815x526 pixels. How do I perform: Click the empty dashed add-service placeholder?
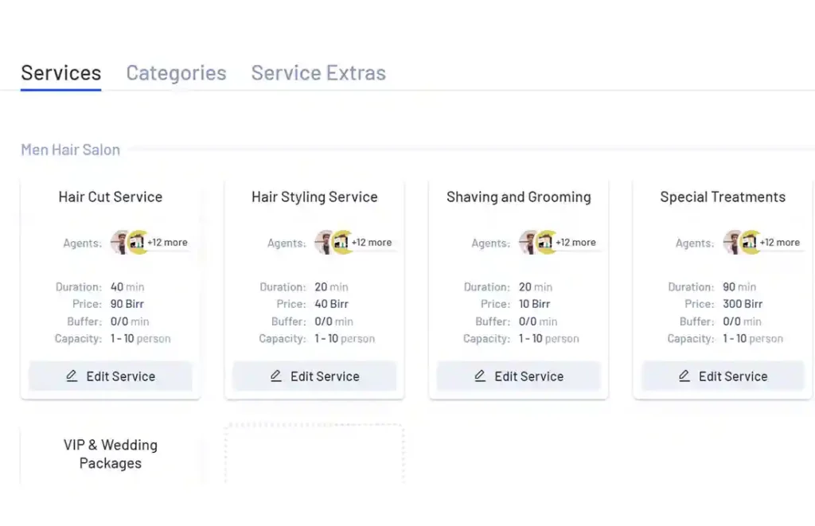pyautogui.click(x=314, y=454)
